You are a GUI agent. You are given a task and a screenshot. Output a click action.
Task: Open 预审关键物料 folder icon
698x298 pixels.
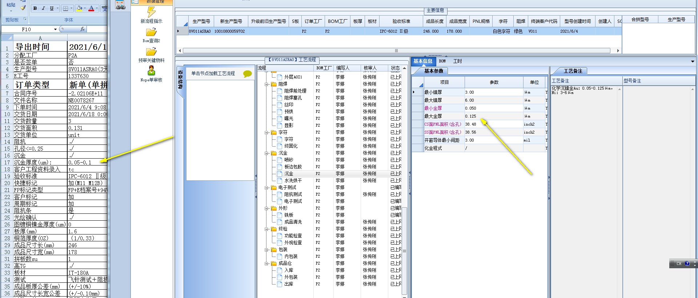pos(151,52)
